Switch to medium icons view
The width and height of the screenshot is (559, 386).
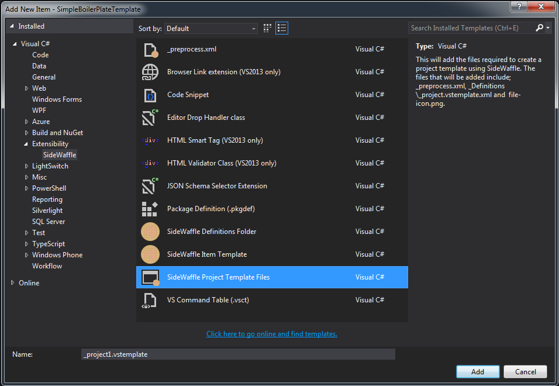267,28
